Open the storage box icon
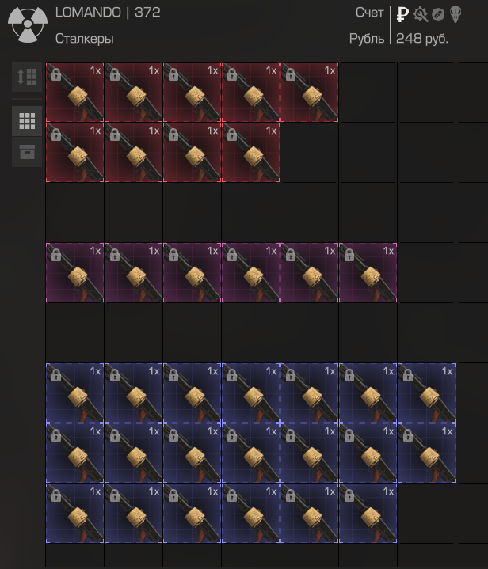The width and height of the screenshot is (488, 569). (x=27, y=152)
